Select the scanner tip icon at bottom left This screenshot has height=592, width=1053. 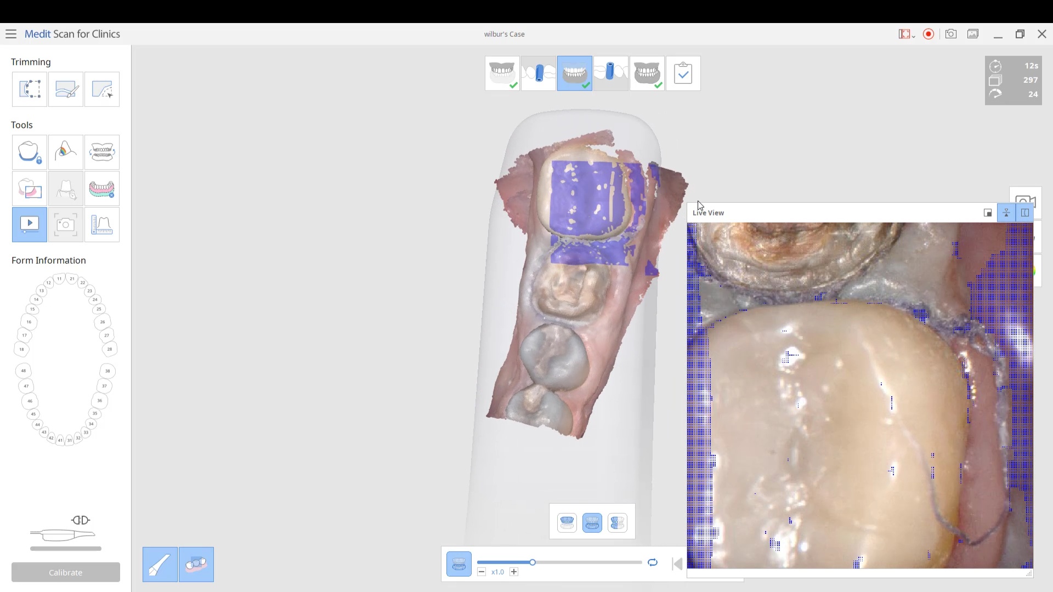(160, 565)
